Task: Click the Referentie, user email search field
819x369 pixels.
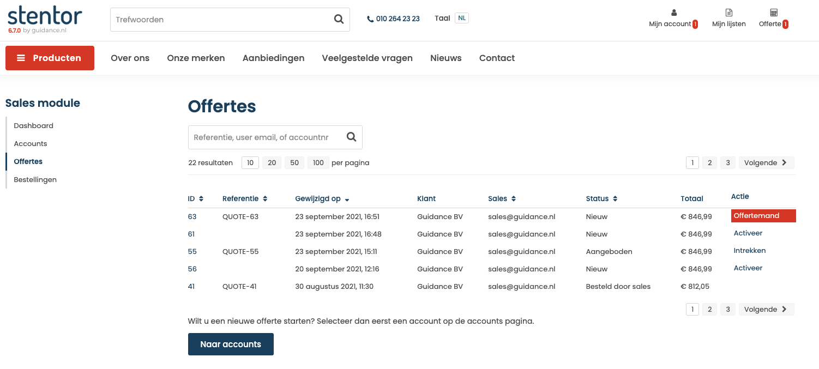Action: point(266,137)
